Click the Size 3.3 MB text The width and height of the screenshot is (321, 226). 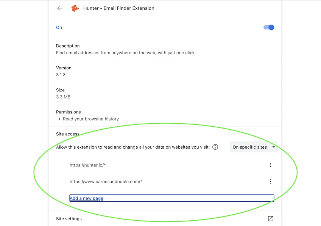pos(63,93)
